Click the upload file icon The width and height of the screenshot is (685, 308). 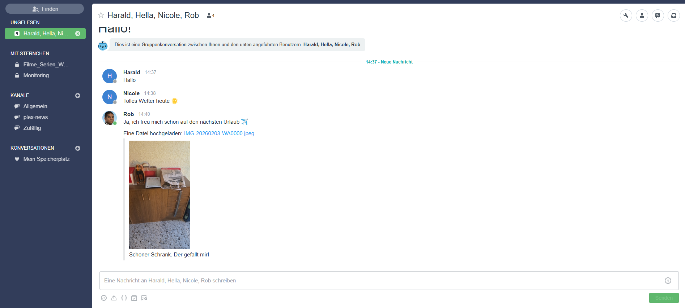[x=114, y=298]
